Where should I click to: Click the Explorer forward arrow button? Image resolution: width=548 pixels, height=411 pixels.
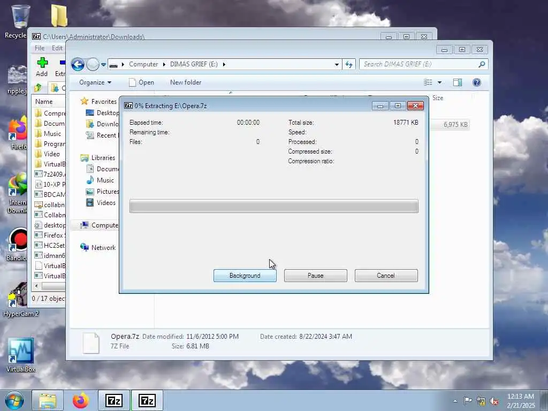93,64
